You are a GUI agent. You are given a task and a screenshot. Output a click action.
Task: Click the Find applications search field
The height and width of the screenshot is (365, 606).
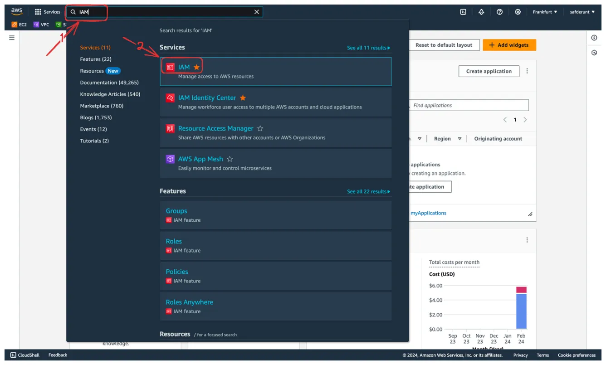468,105
